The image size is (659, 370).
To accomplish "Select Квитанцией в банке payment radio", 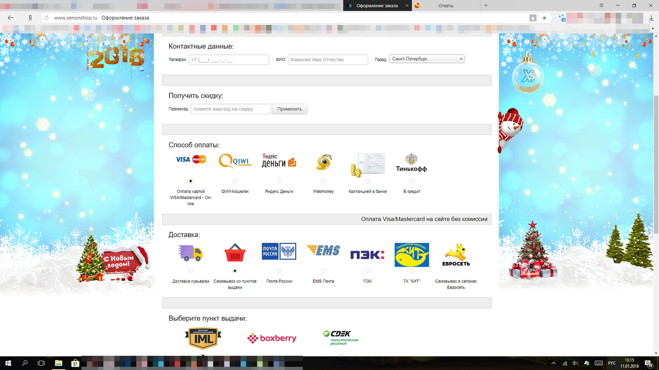I will click(x=368, y=181).
